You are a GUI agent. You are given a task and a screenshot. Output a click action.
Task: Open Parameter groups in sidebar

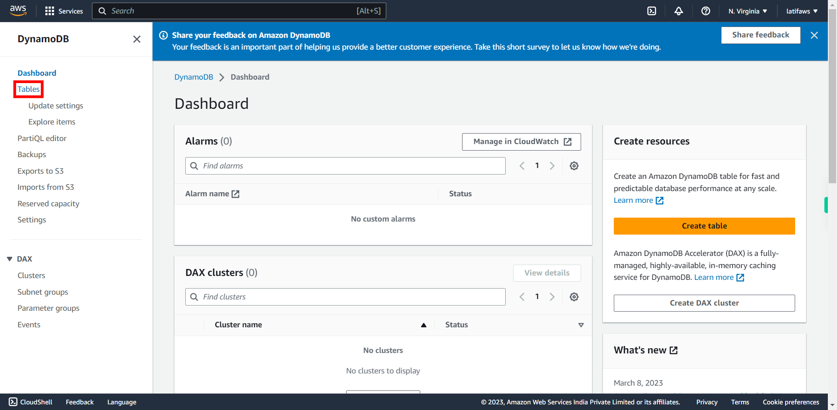[x=48, y=308]
